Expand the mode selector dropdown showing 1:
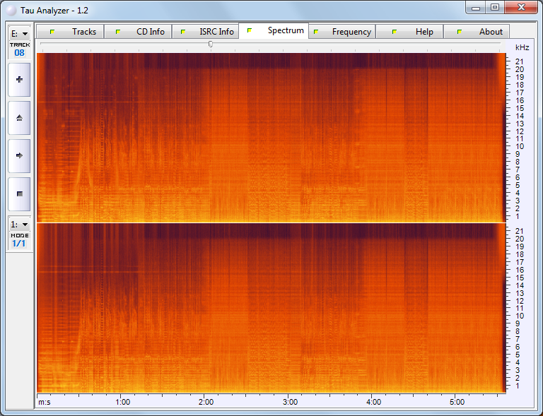 point(19,224)
